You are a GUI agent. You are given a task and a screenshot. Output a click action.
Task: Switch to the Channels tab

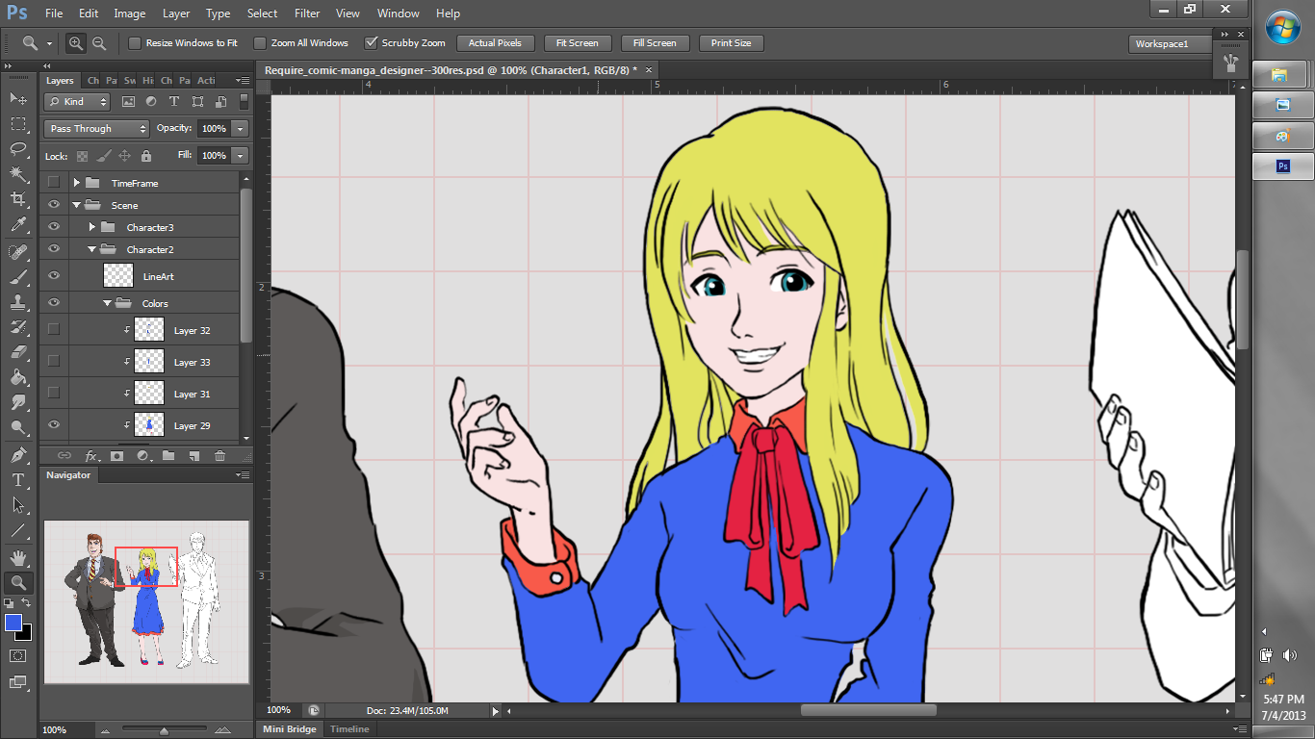coord(93,81)
